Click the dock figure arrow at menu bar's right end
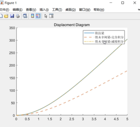Image resolution: width=140 pixels, height=127 pixels. click(x=139, y=10)
